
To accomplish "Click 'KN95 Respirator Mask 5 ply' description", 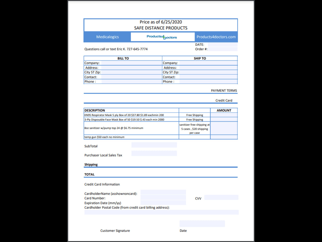I will click(x=124, y=115).
